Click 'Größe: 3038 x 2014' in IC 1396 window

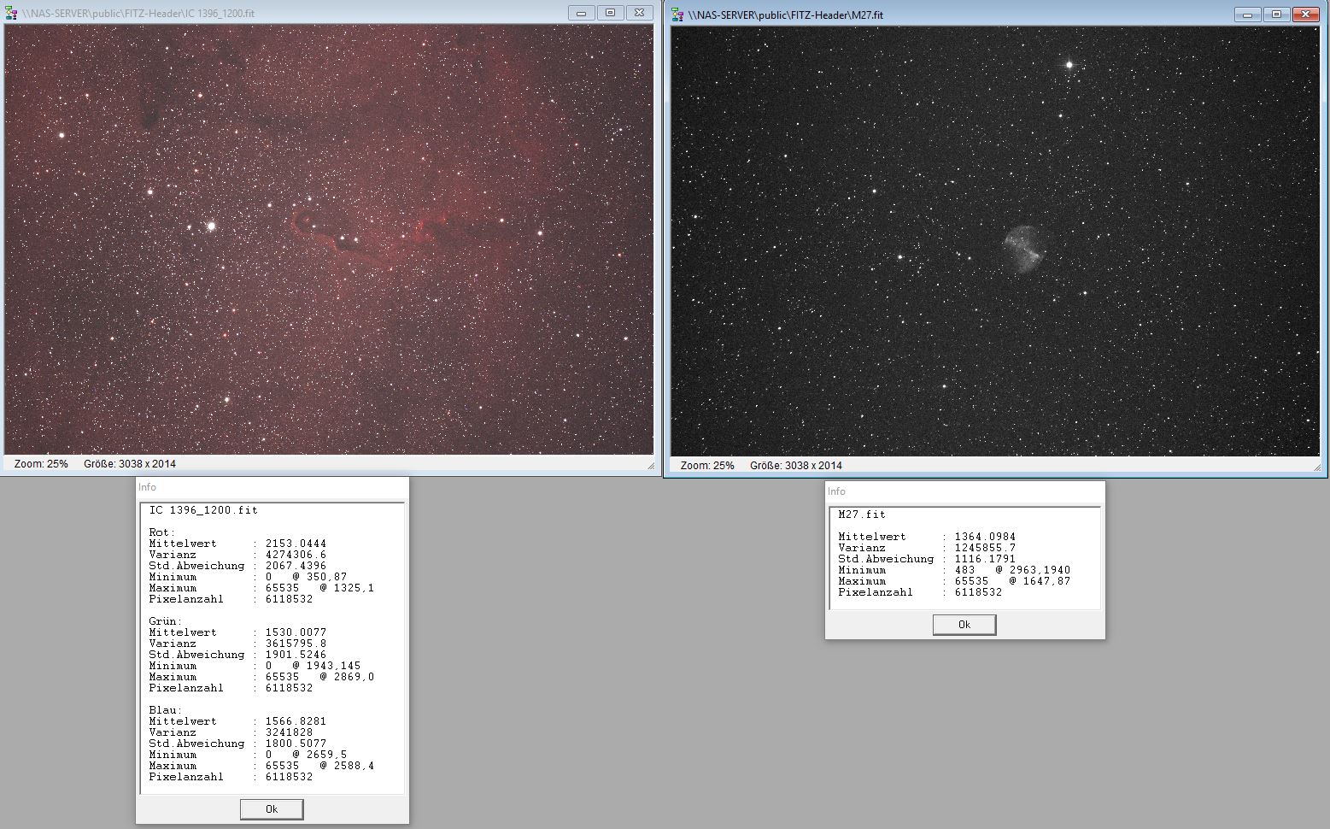click(x=130, y=464)
